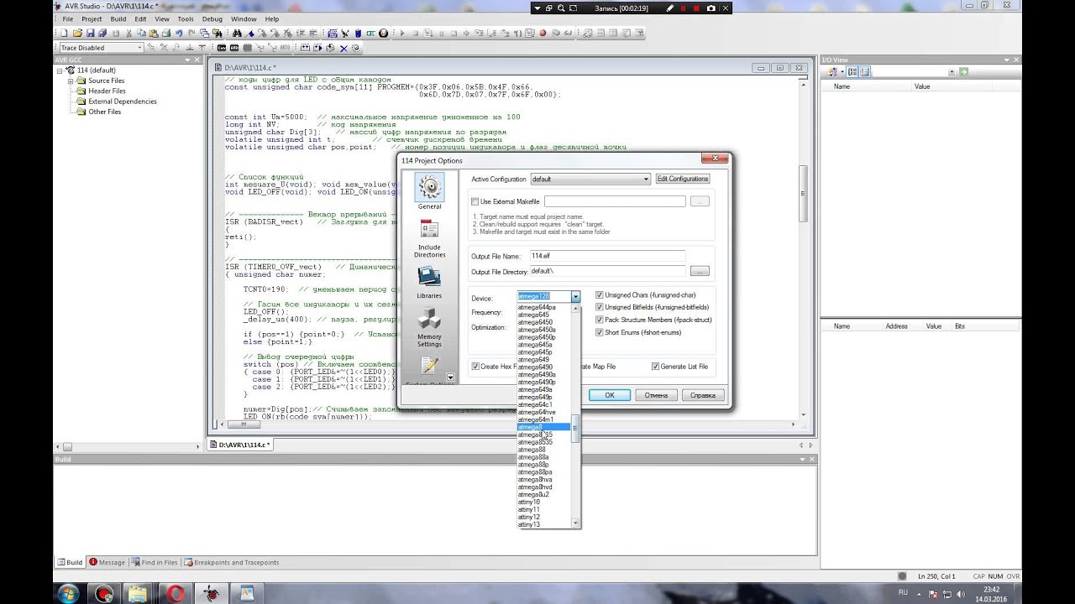
Task: Click the New File toolbar icon
Action: click(x=64, y=34)
